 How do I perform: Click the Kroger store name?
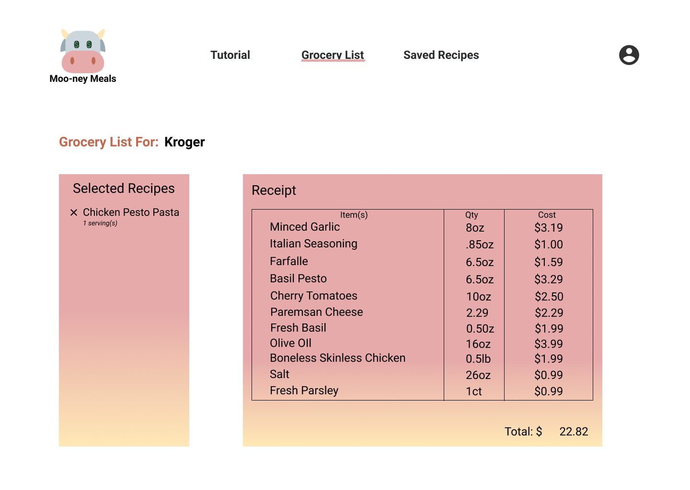pyautogui.click(x=184, y=142)
